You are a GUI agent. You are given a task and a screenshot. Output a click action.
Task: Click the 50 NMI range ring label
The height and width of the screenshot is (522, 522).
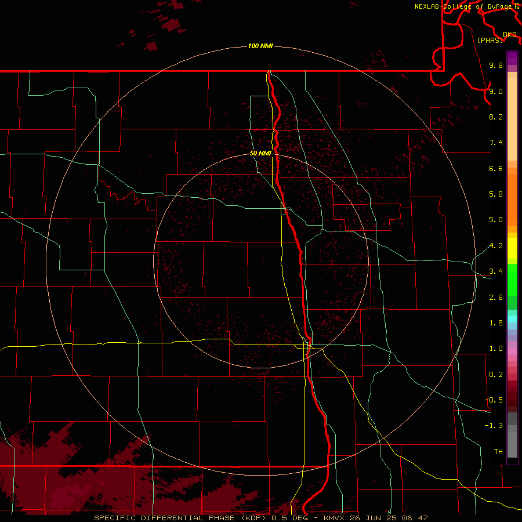[260, 153]
